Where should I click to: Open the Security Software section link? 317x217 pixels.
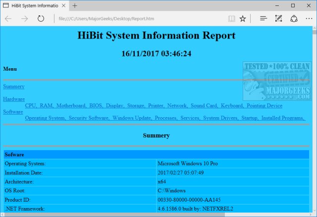pos(89,118)
